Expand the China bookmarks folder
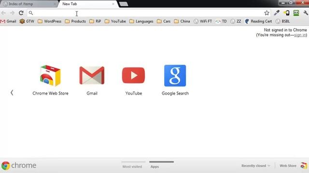 click(x=182, y=21)
